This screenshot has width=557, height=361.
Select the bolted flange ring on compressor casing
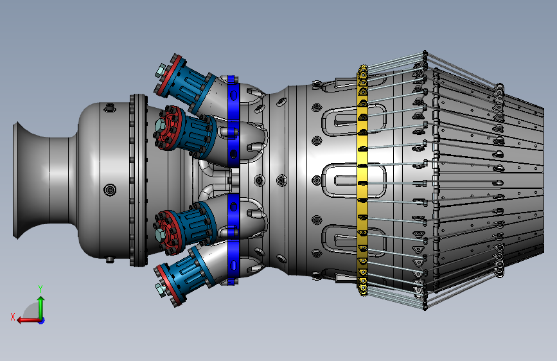click(139, 180)
